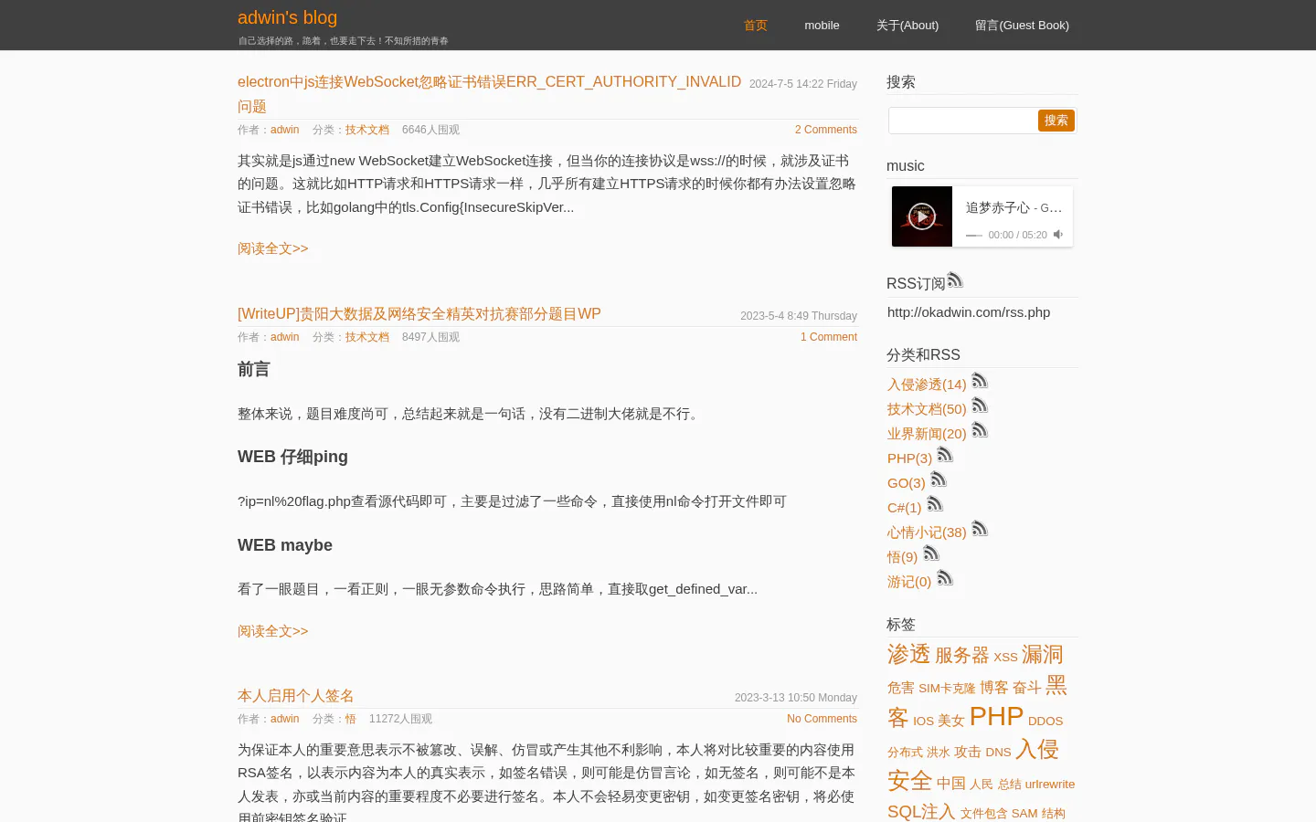
Task: Open RSS icon next to 业界新闻(20)
Action: pyautogui.click(x=980, y=429)
